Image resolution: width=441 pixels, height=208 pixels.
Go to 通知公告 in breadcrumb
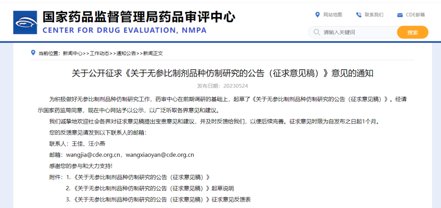[126, 53]
